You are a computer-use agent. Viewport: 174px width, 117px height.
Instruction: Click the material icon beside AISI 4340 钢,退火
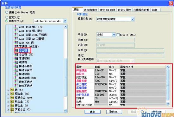(x=16, y=31)
